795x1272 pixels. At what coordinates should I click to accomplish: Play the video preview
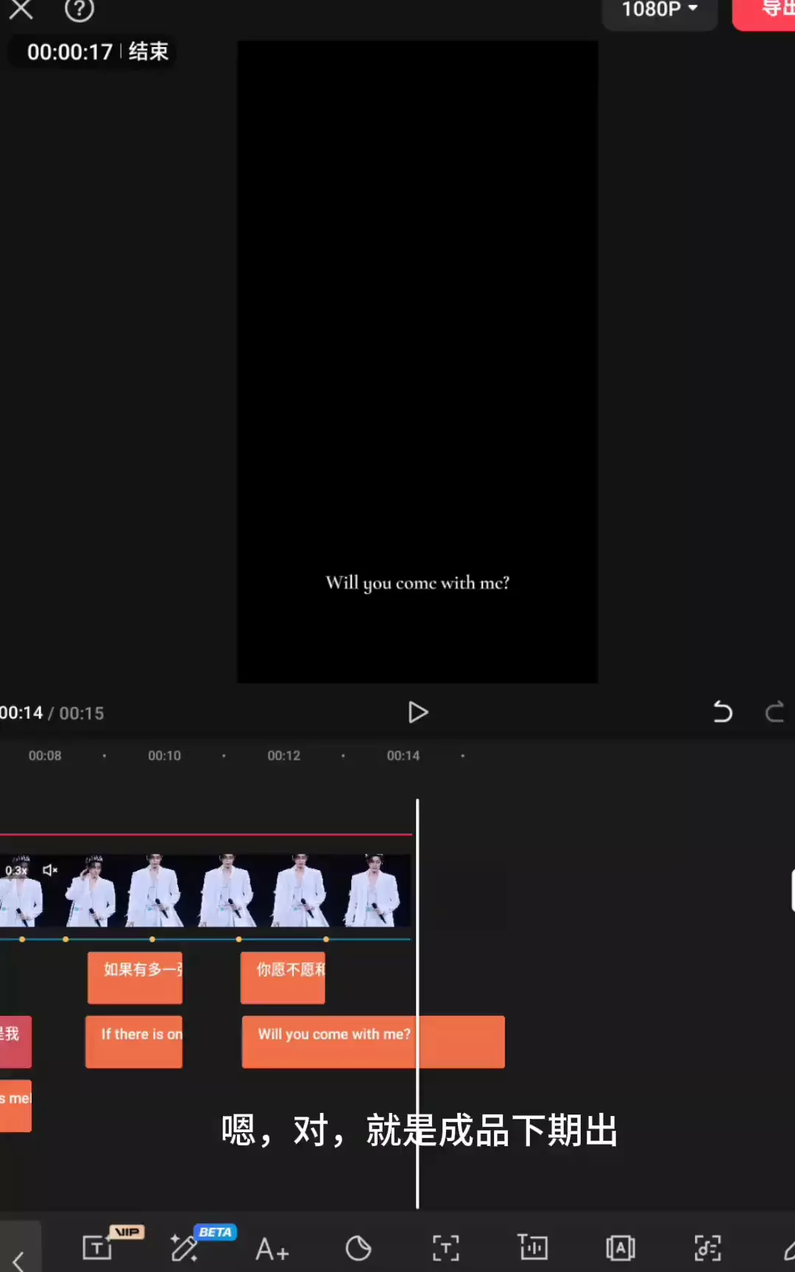[417, 713]
